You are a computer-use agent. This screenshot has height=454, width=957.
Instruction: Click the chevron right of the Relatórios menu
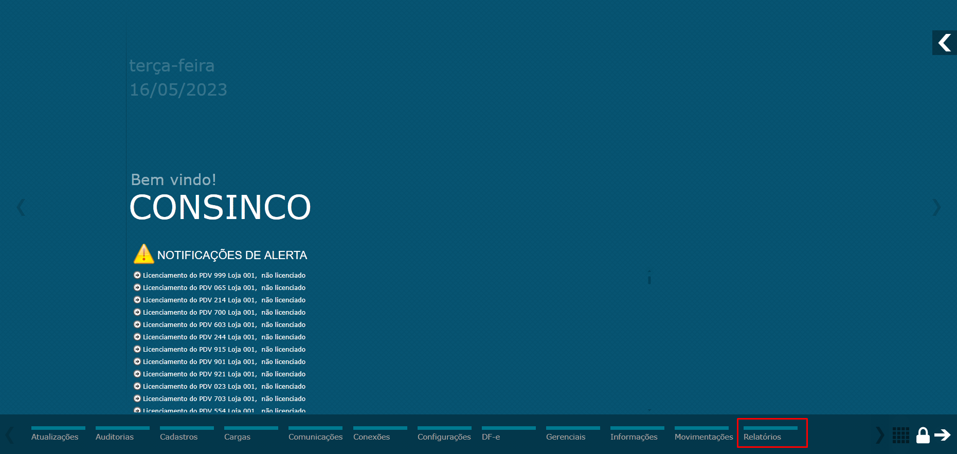pos(879,435)
